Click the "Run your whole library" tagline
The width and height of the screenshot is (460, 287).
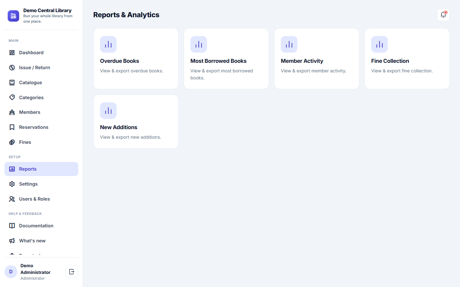click(x=48, y=18)
